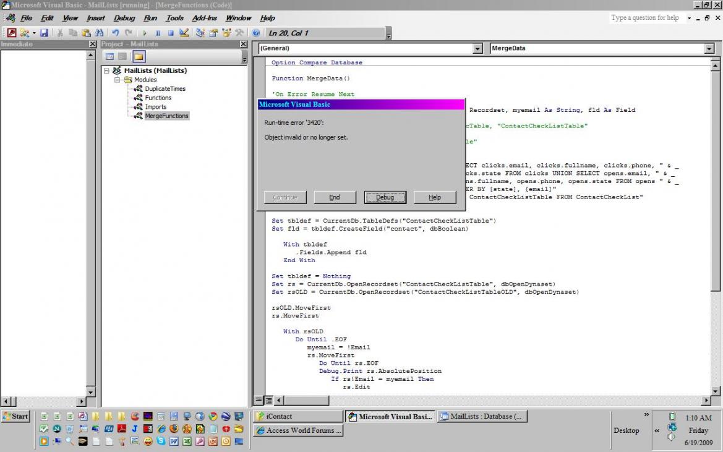Click the Redo toolbar icon
The height and width of the screenshot is (452, 723).
(x=129, y=33)
